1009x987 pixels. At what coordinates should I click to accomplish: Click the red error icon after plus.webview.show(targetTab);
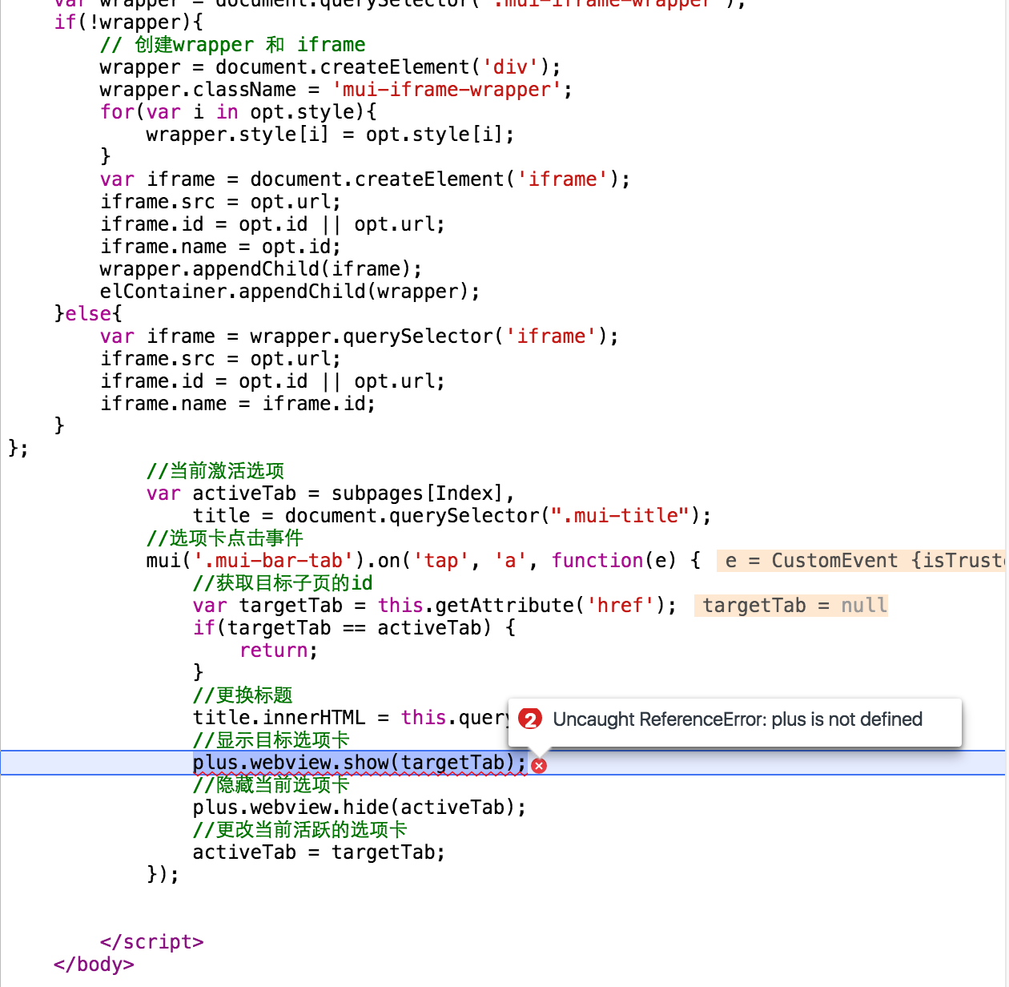click(x=539, y=765)
